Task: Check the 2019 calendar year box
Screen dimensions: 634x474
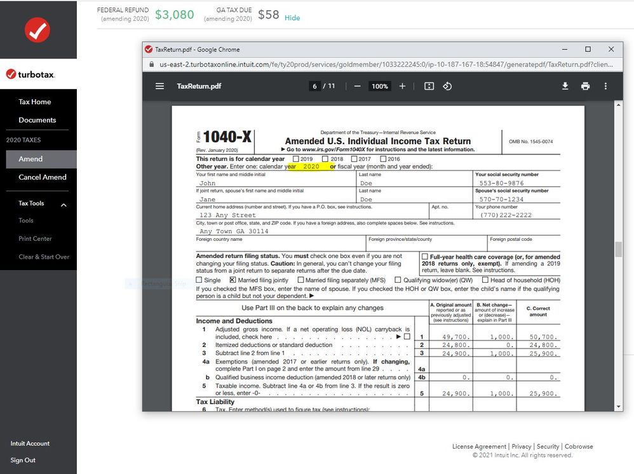Action: pyautogui.click(x=295, y=159)
